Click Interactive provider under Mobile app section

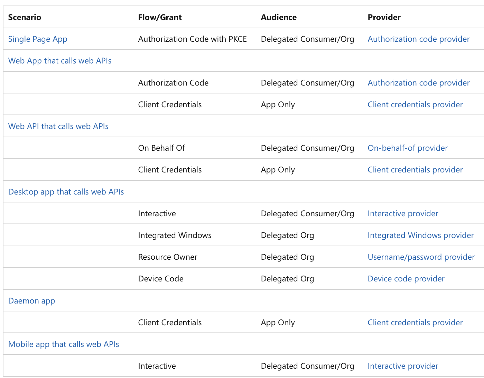coord(403,366)
